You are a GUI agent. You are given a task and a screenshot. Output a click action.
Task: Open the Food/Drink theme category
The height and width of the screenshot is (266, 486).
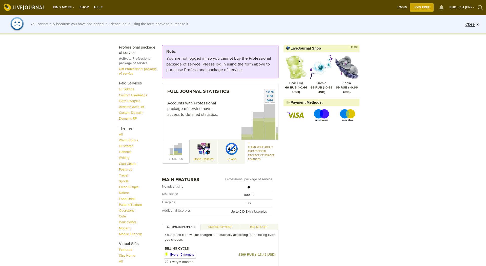(127, 199)
